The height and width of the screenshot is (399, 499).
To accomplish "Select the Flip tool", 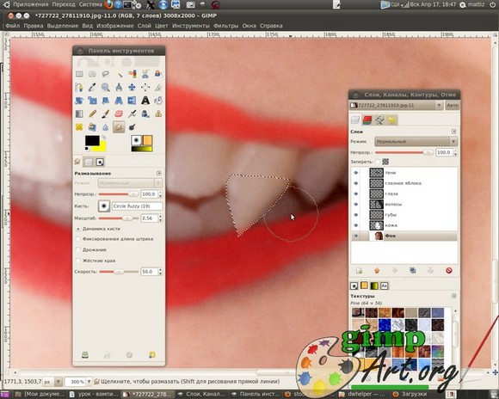I will click(132, 101).
